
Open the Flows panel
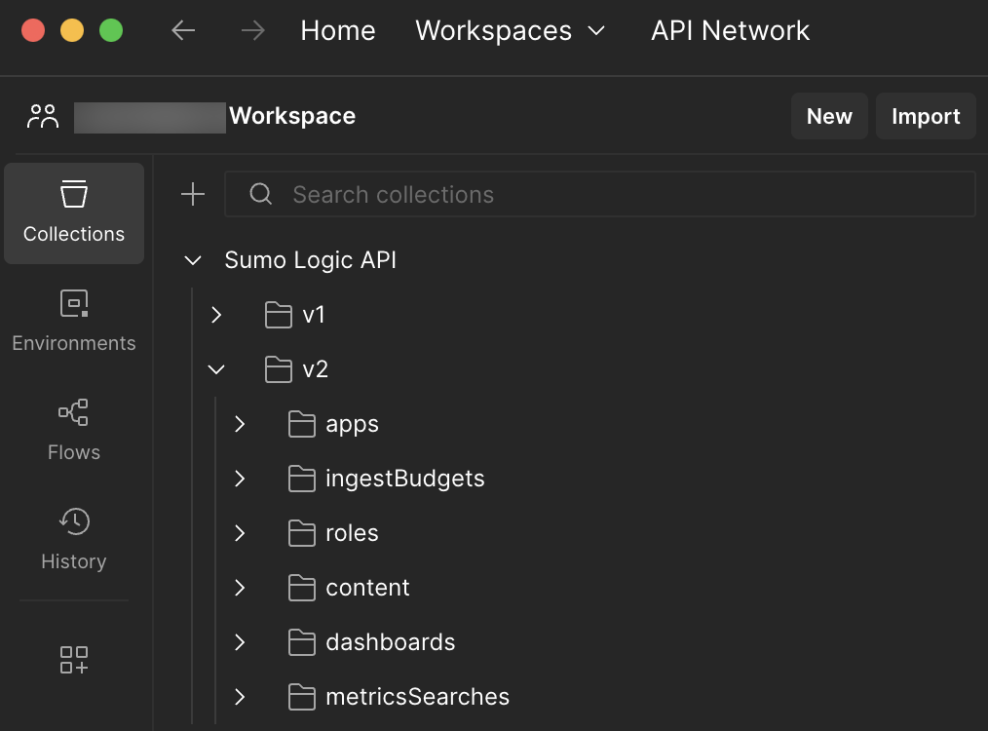point(73,429)
